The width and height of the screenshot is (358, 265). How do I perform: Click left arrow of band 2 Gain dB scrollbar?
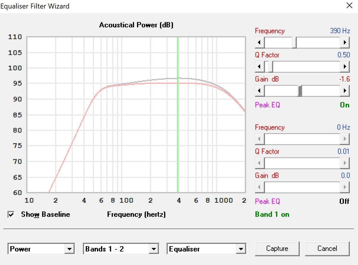[259, 187]
